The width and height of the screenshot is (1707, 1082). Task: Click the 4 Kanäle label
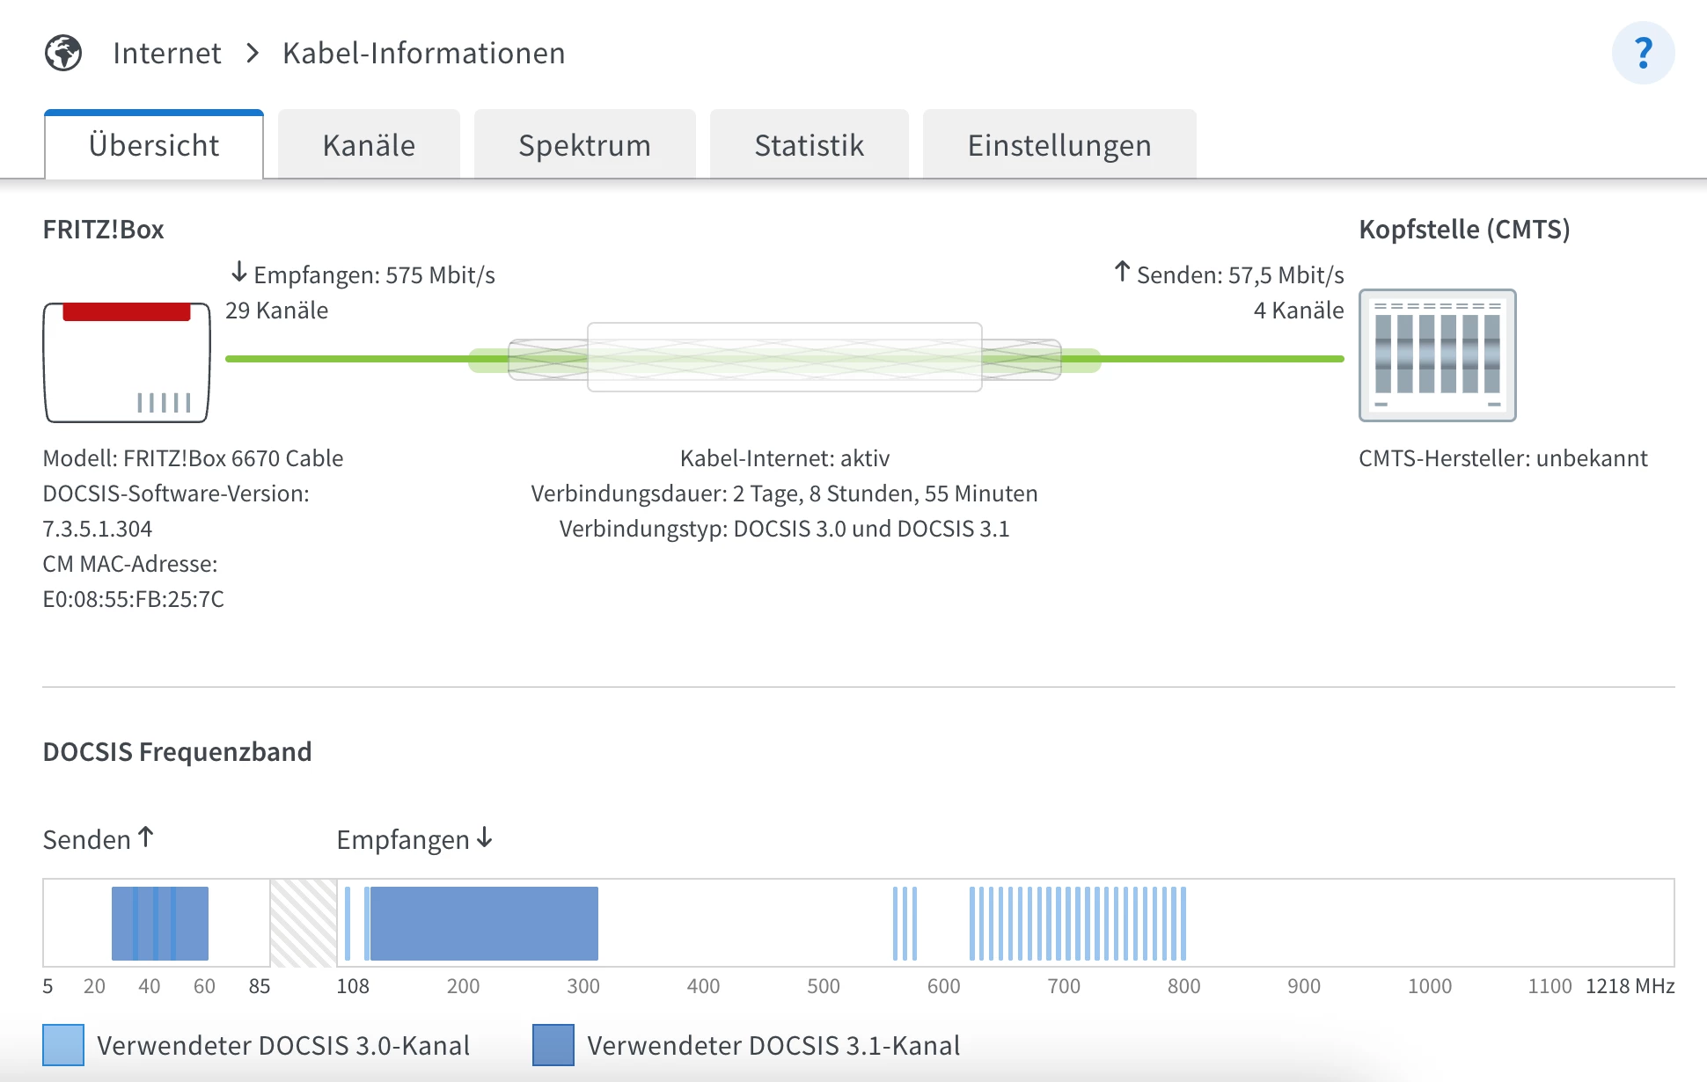coord(1299,311)
